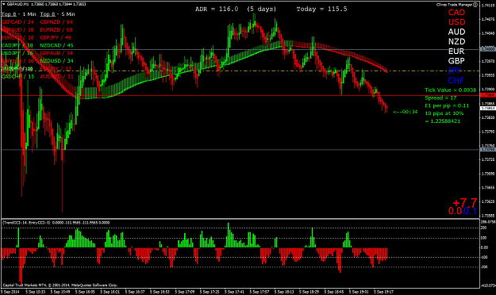Image resolution: width=496 pixels, height=295 pixels.
Task: Click the 5 Sep 2014 date on the time axis
Action: (x=10, y=292)
